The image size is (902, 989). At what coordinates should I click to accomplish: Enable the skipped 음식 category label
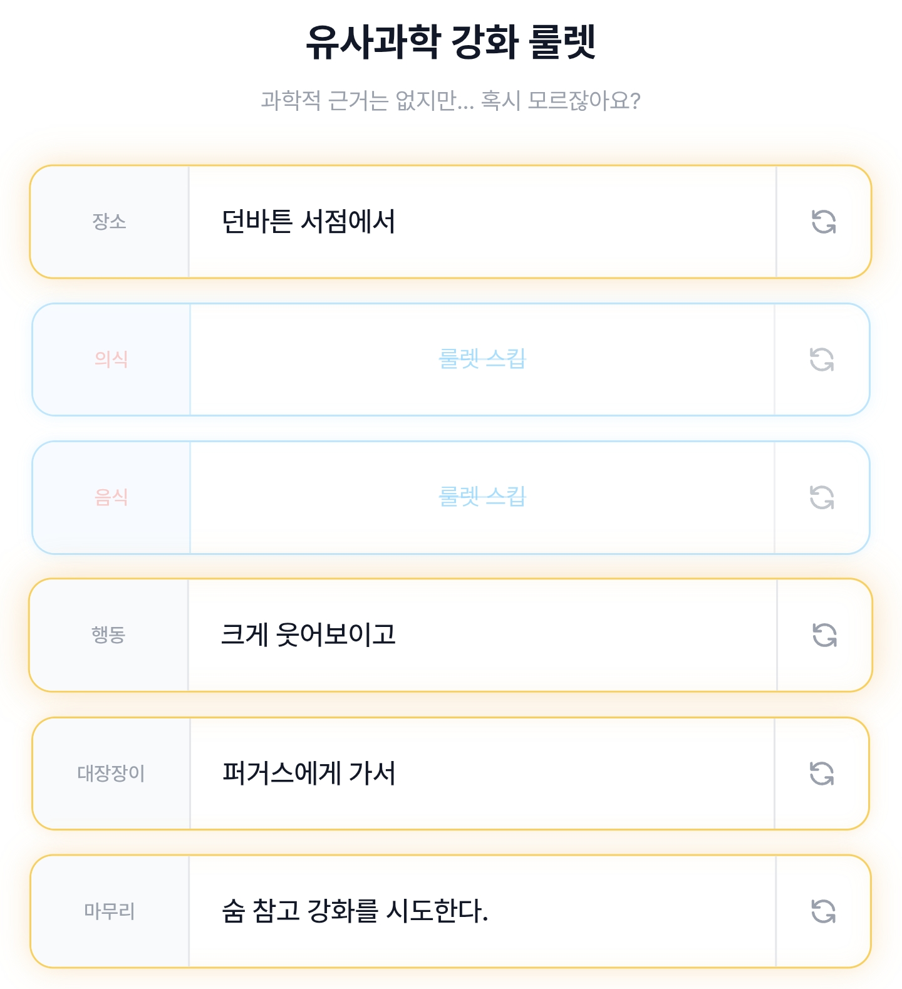[111, 497]
